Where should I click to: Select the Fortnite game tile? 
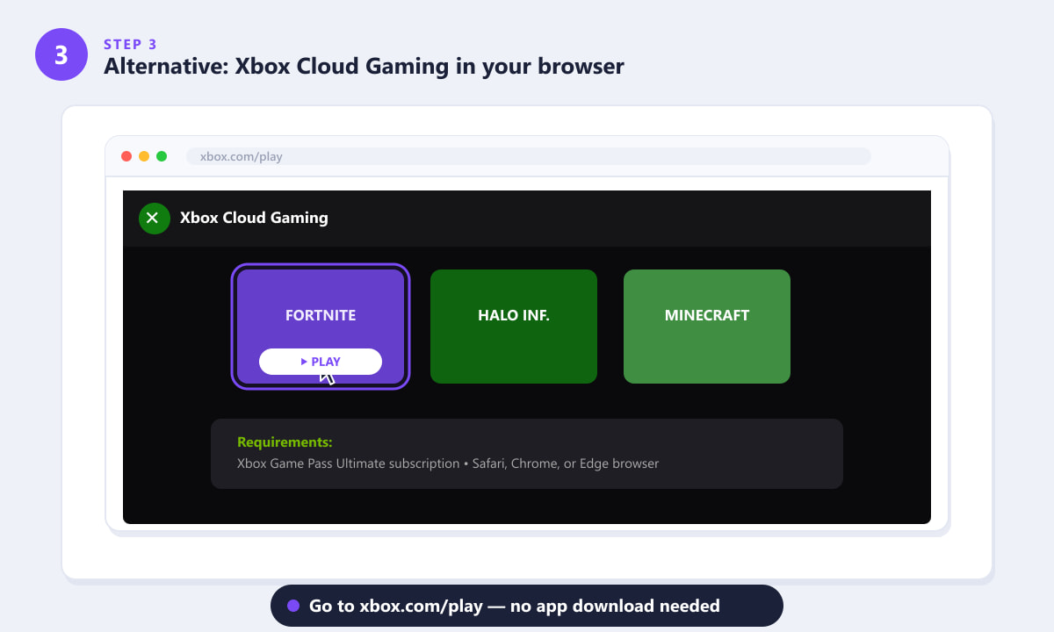(x=321, y=327)
